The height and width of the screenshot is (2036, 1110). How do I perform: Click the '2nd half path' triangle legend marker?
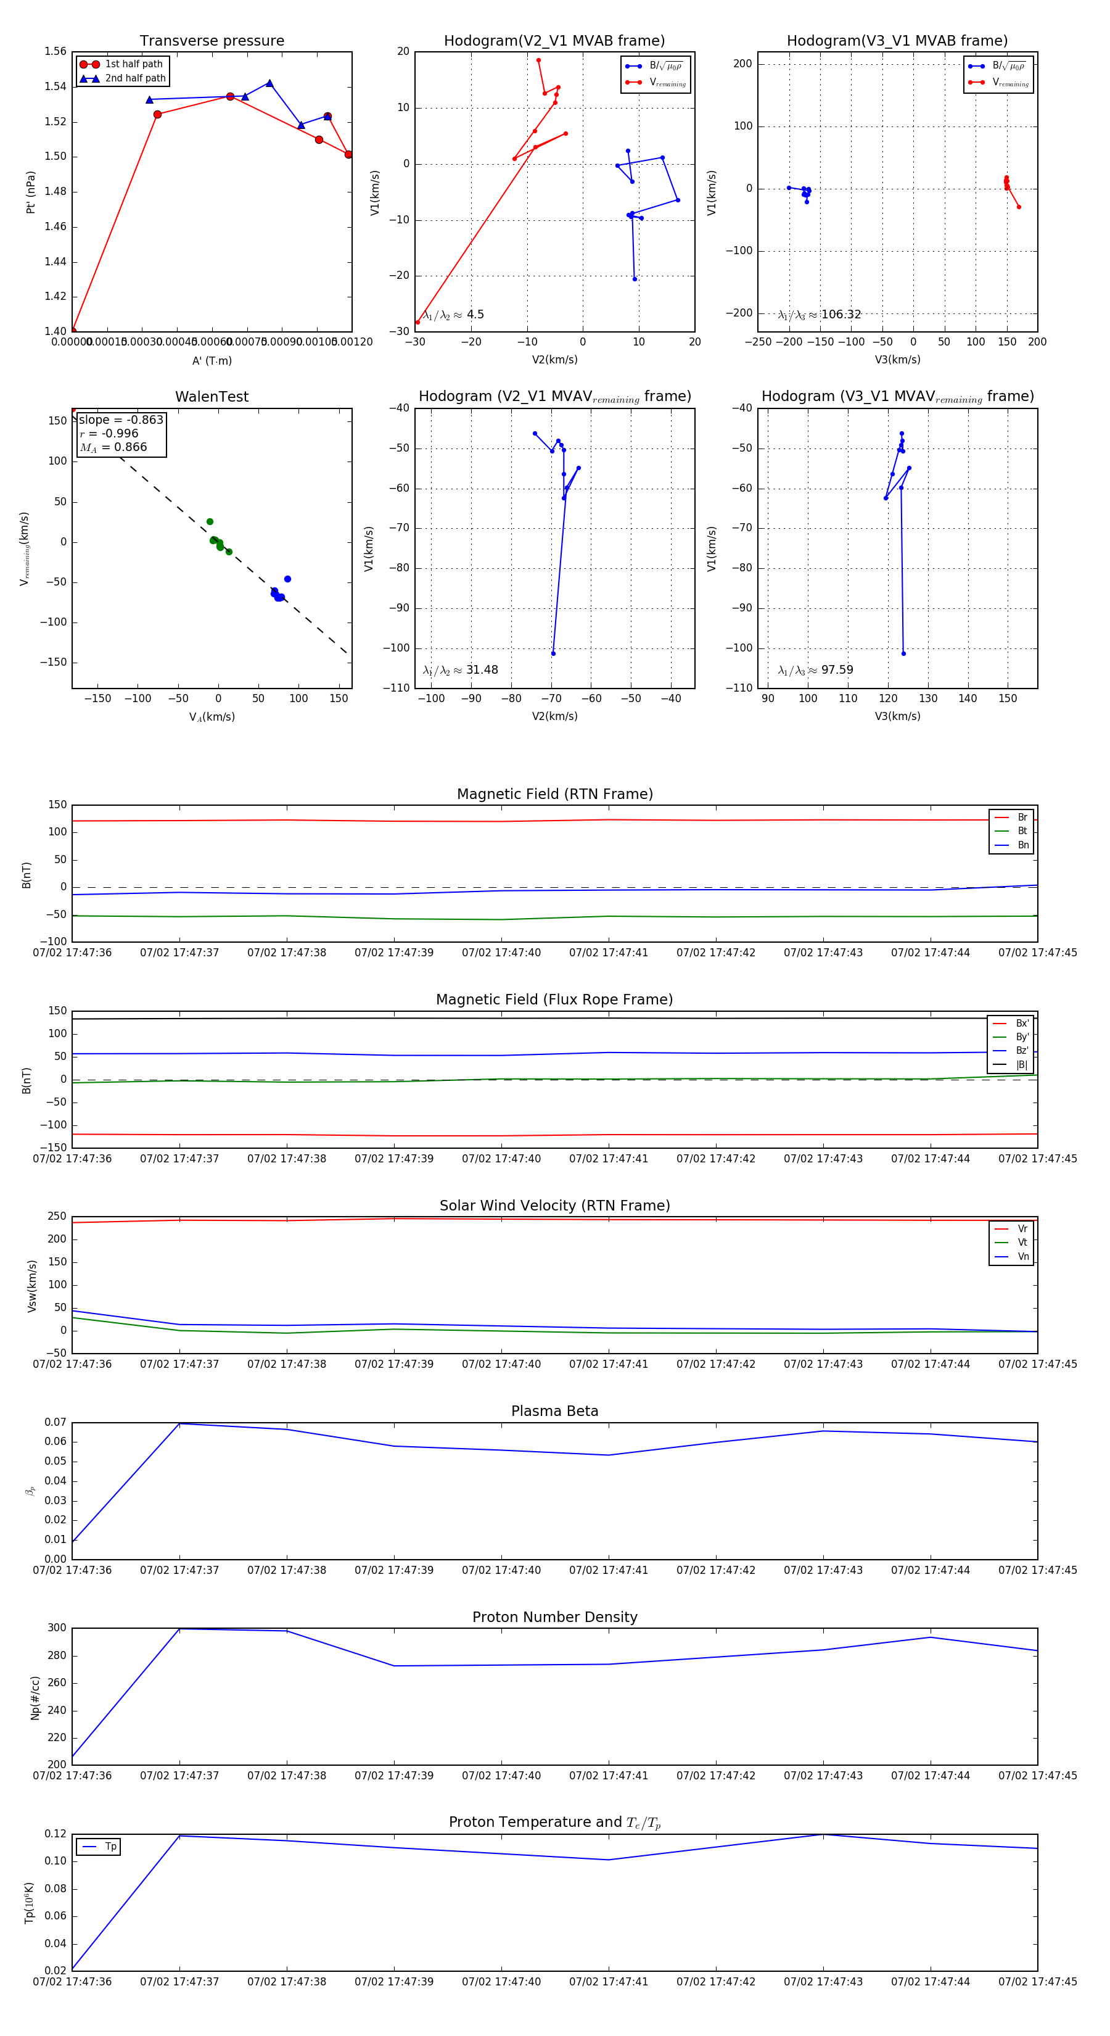coord(89,79)
